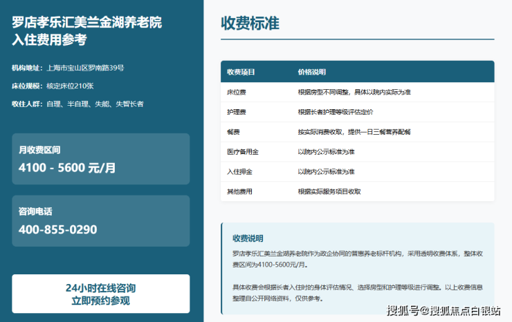
Task: Select the 其他费用 table row label
Action: tap(239, 191)
